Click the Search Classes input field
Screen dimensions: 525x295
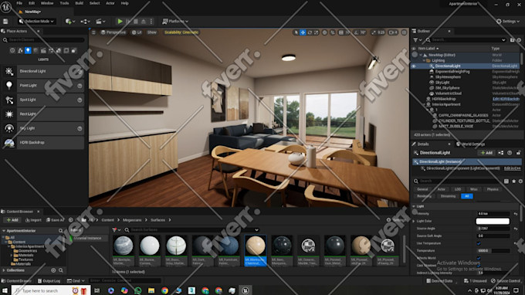pos(43,40)
